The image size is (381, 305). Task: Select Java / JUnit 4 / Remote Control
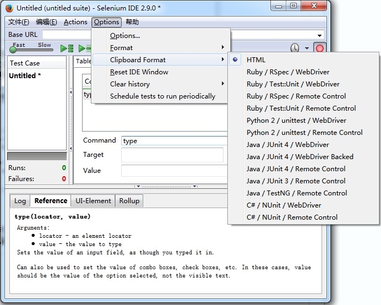tap(303, 169)
